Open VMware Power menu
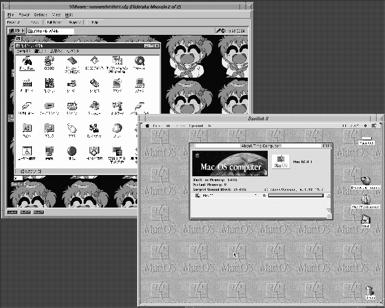Image resolution: width=385 pixels, height=308 pixels. coord(24,15)
